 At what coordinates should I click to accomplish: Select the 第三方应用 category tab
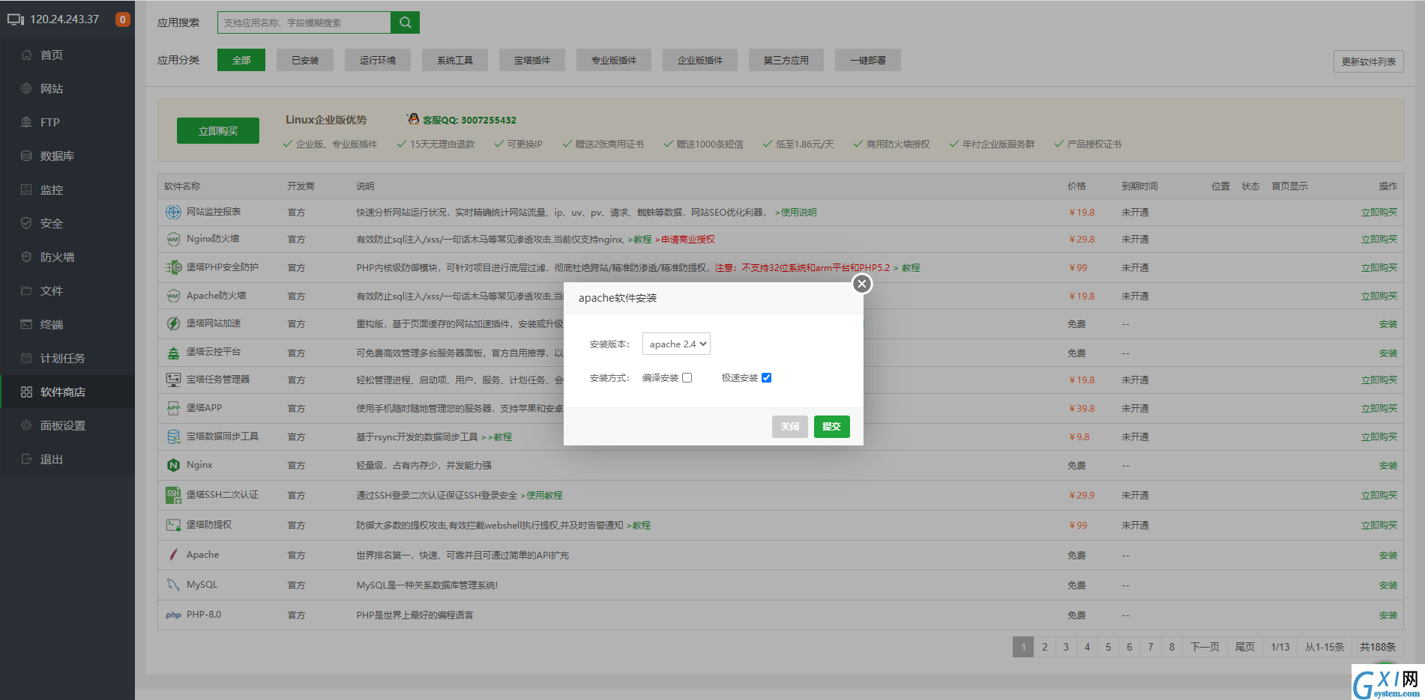(x=786, y=60)
